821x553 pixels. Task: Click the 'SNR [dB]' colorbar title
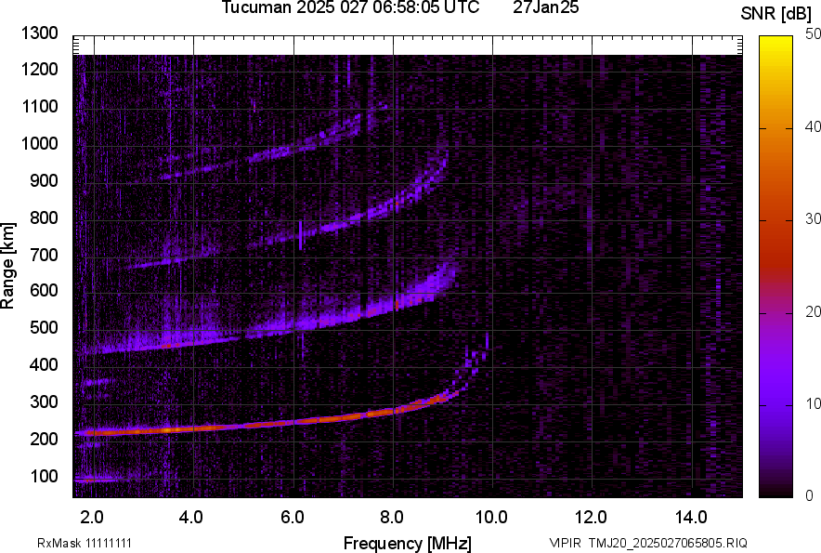tap(776, 14)
